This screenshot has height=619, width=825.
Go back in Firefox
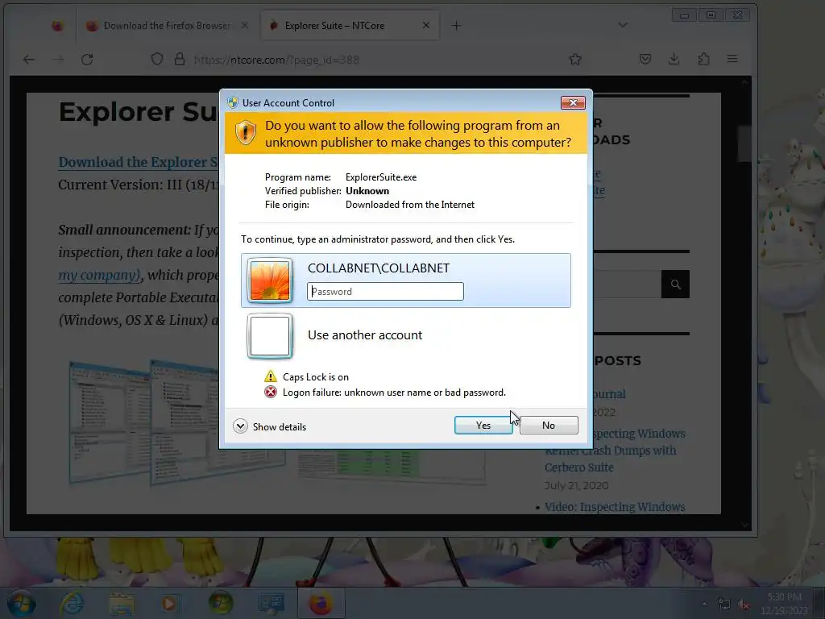[x=29, y=60]
